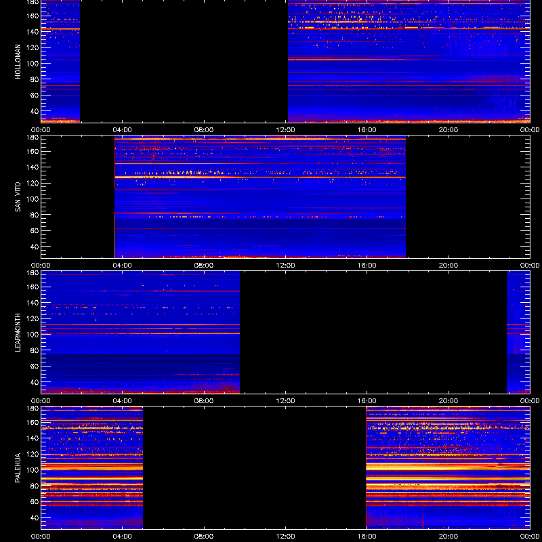Click the 120 frequency label on Palehua axis
The image size is (542, 542).
coord(33,454)
